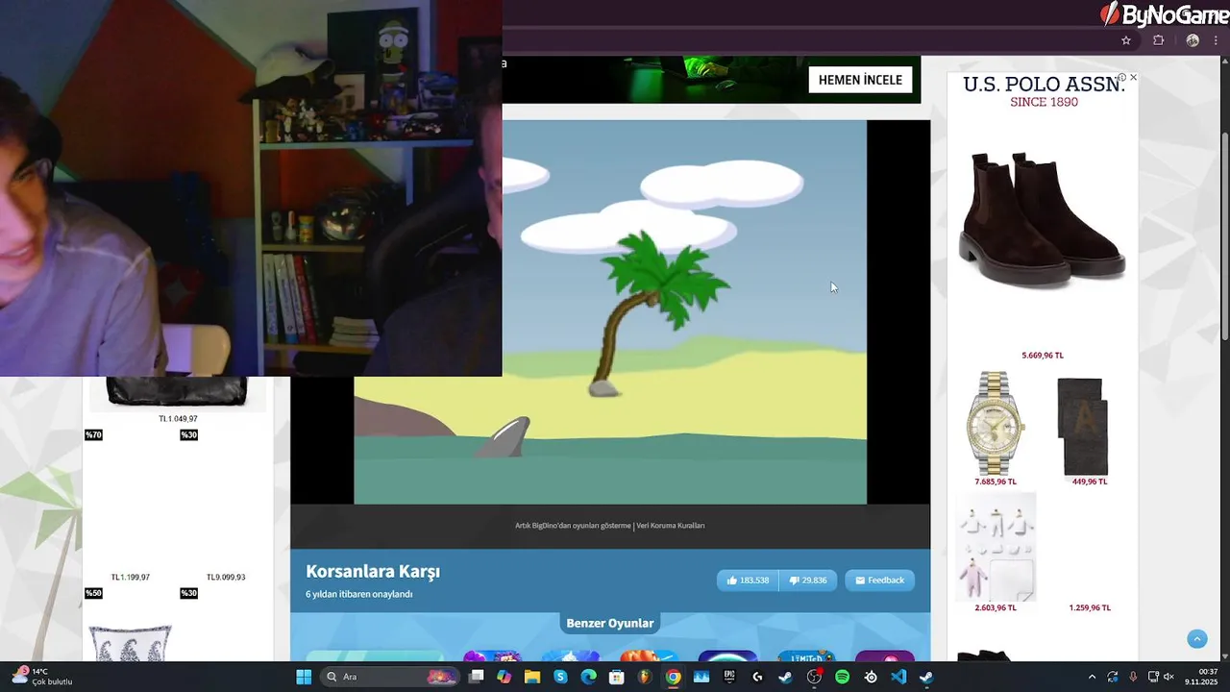This screenshot has width=1230, height=692.
Task: Open the first Steam icon in the taskbar
Action: 785,677
